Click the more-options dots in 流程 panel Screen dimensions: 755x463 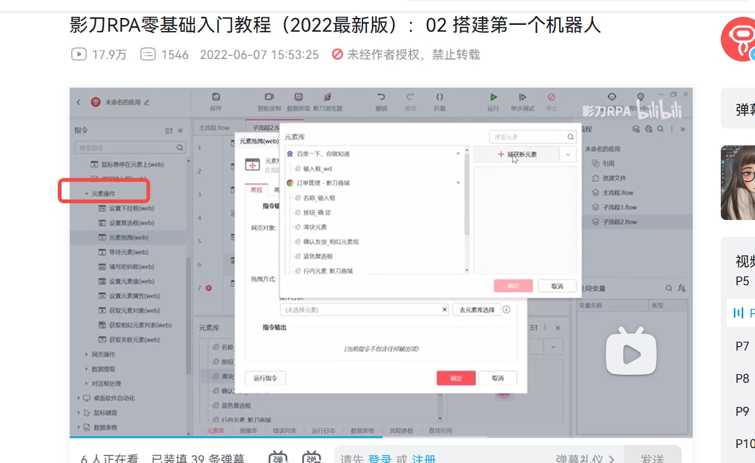[x=671, y=129]
